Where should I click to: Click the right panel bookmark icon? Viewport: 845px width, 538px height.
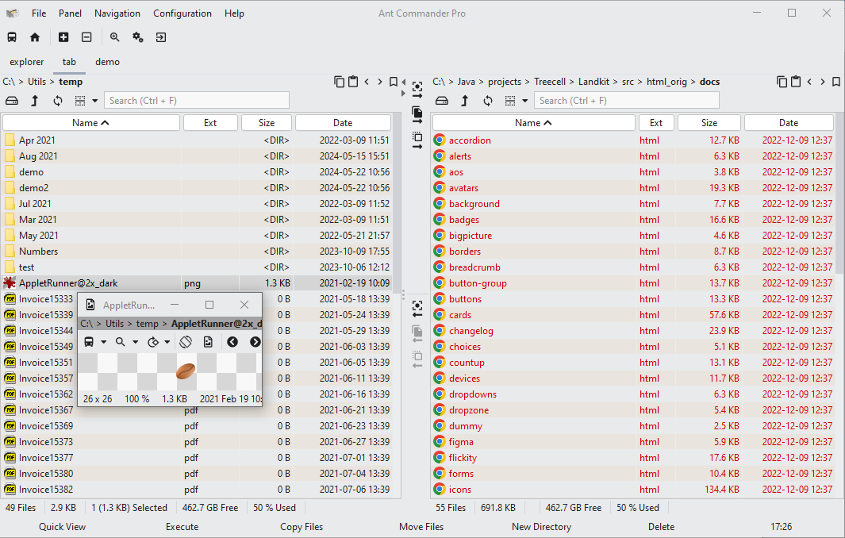(x=836, y=82)
